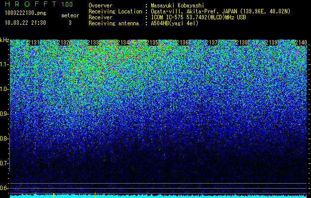This screenshot has width=311, height=198.
Task: Click the 2132 time marker
Action: [x=63, y=43]
